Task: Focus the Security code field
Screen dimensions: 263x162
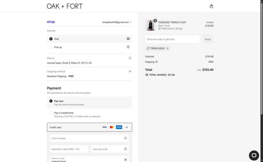Action: point(110,149)
